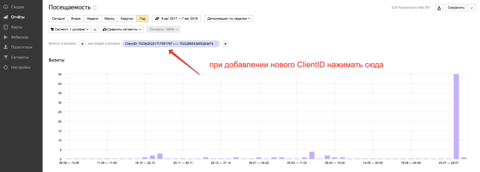Expand the arrow next to Сохранить

point(472,7)
